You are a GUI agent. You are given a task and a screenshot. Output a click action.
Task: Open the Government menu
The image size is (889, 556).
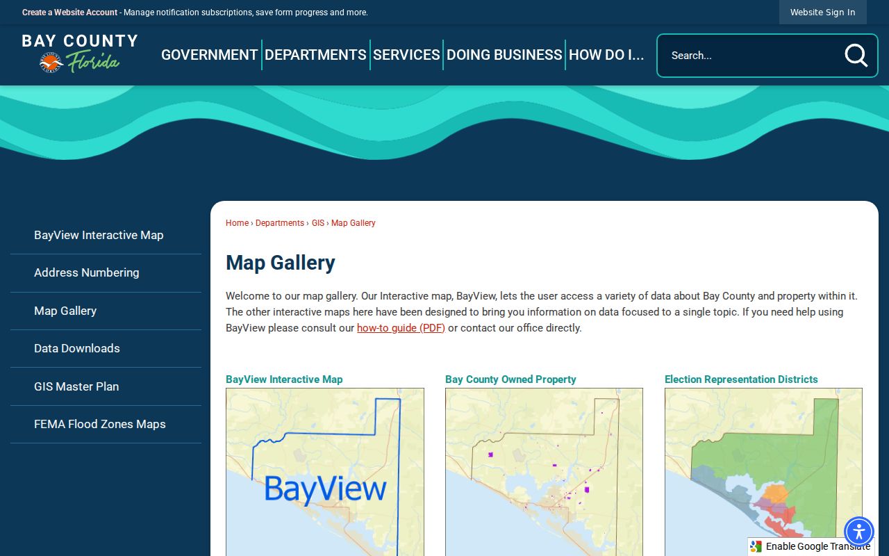coord(210,55)
